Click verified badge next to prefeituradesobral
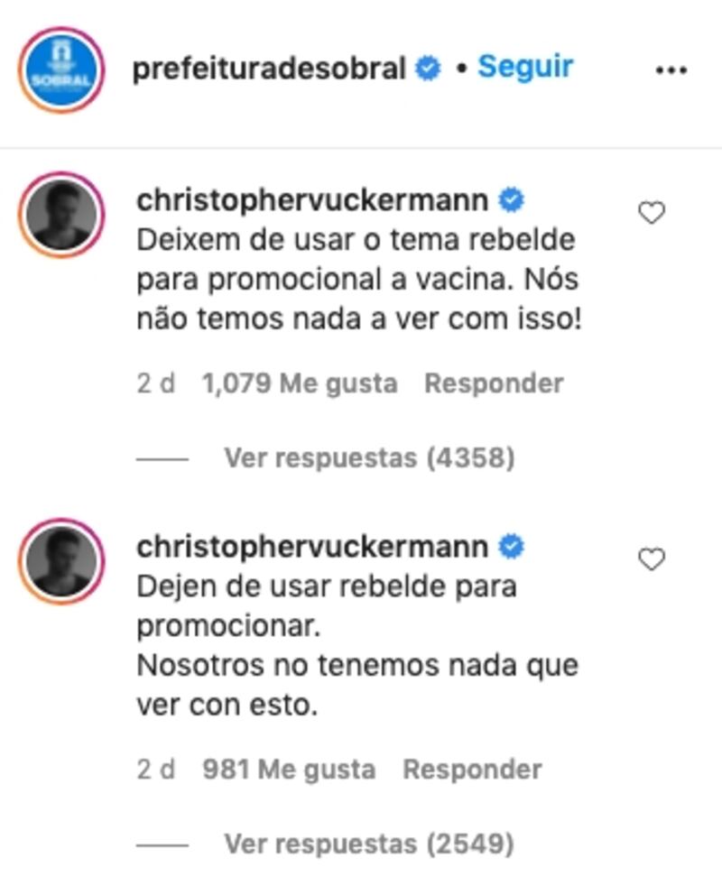Viewport: 722px width, 895px height. [428, 69]
